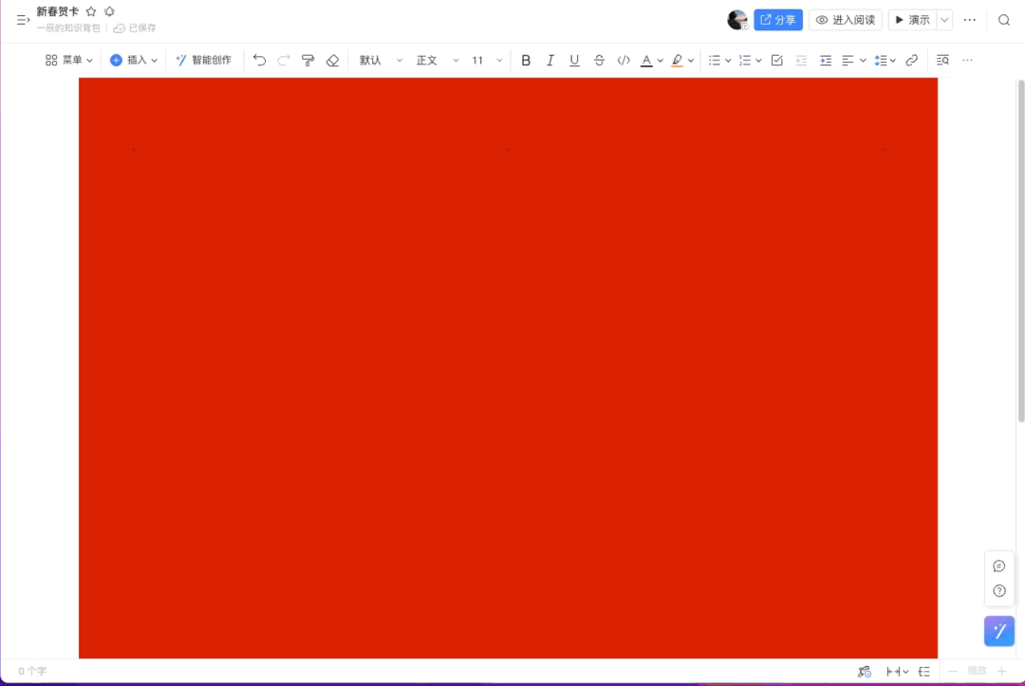Click the undo arrow
Viewport: 1025px width, 686px height.
point(259,61)
